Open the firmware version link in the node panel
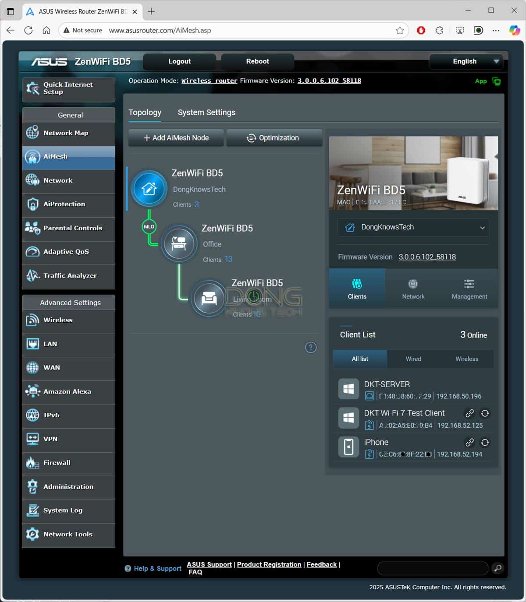The height and width of the screenshot is (602, 526). pyautogui.click(x=427, y=257)
